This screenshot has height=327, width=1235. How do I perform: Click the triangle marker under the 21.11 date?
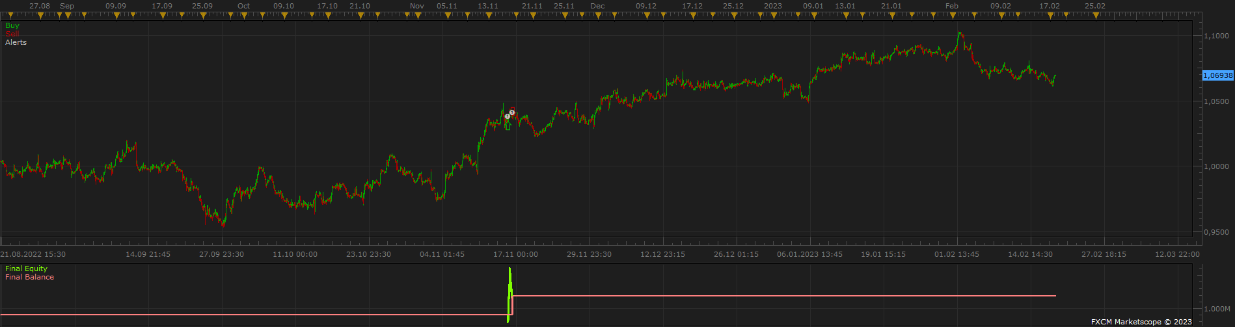pos(532,16)
